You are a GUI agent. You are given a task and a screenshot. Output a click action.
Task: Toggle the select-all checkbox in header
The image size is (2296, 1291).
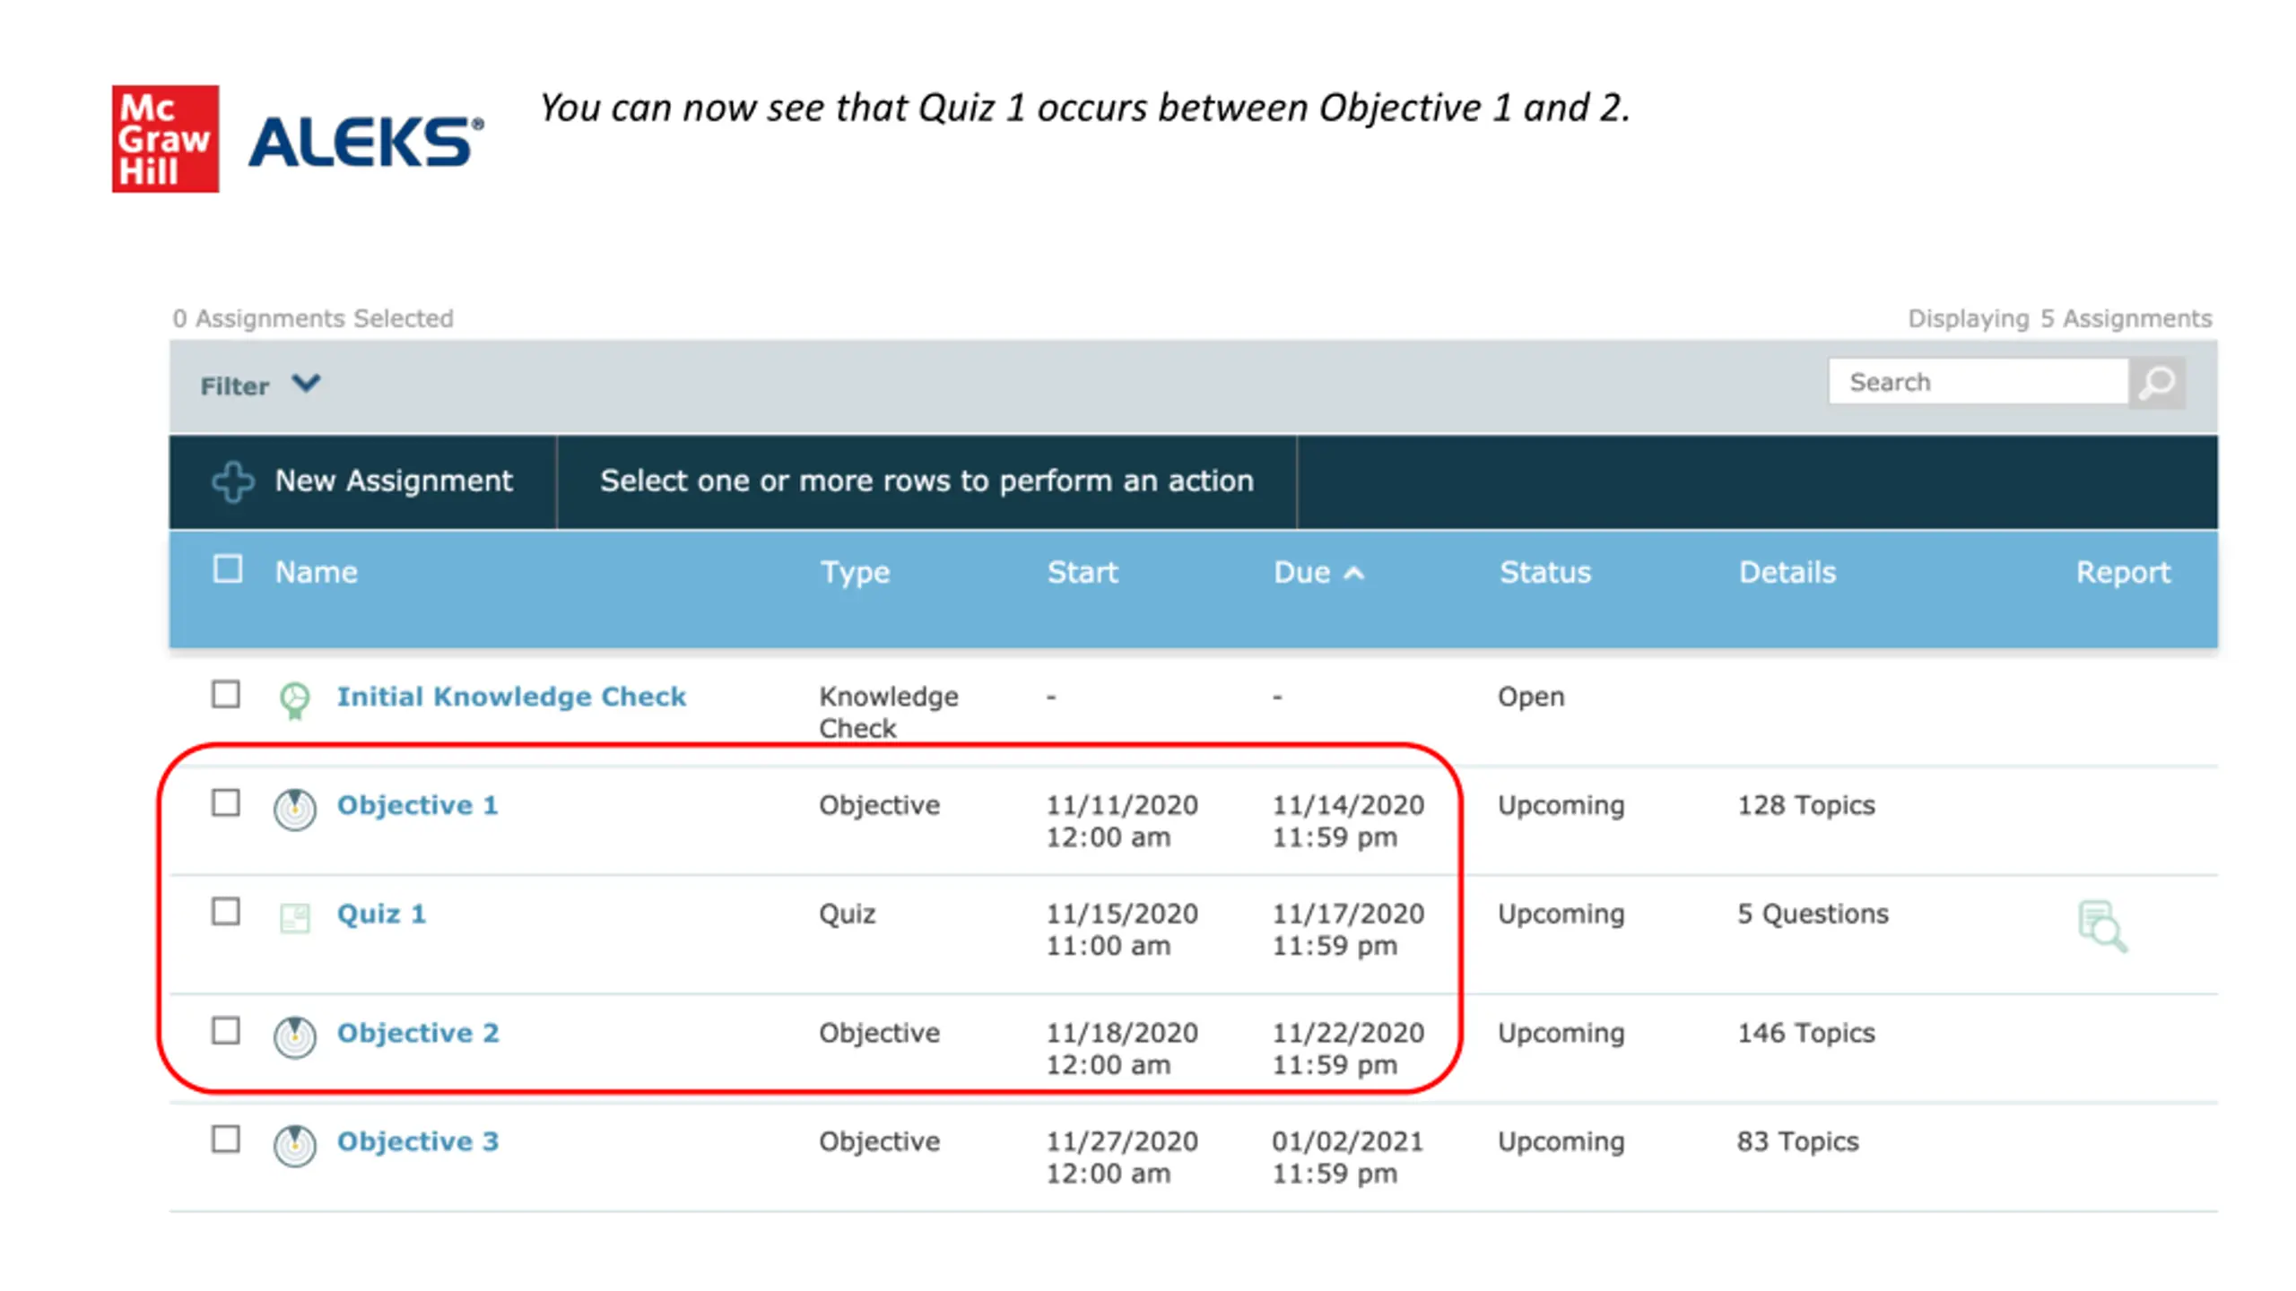227,569
